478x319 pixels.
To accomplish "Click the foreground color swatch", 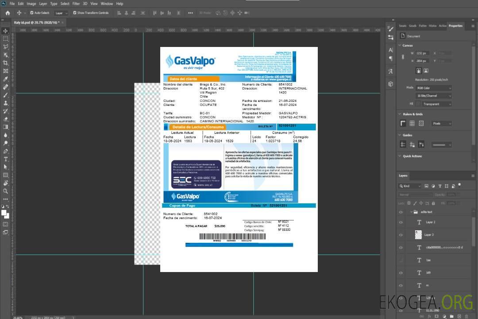I will (4, 213).
